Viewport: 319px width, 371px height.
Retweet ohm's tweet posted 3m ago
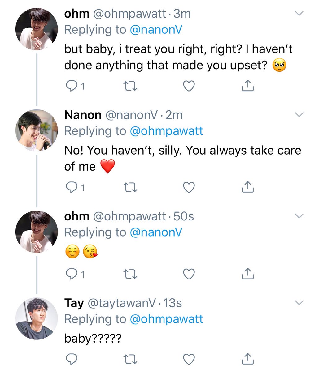[x=130, y=86]
